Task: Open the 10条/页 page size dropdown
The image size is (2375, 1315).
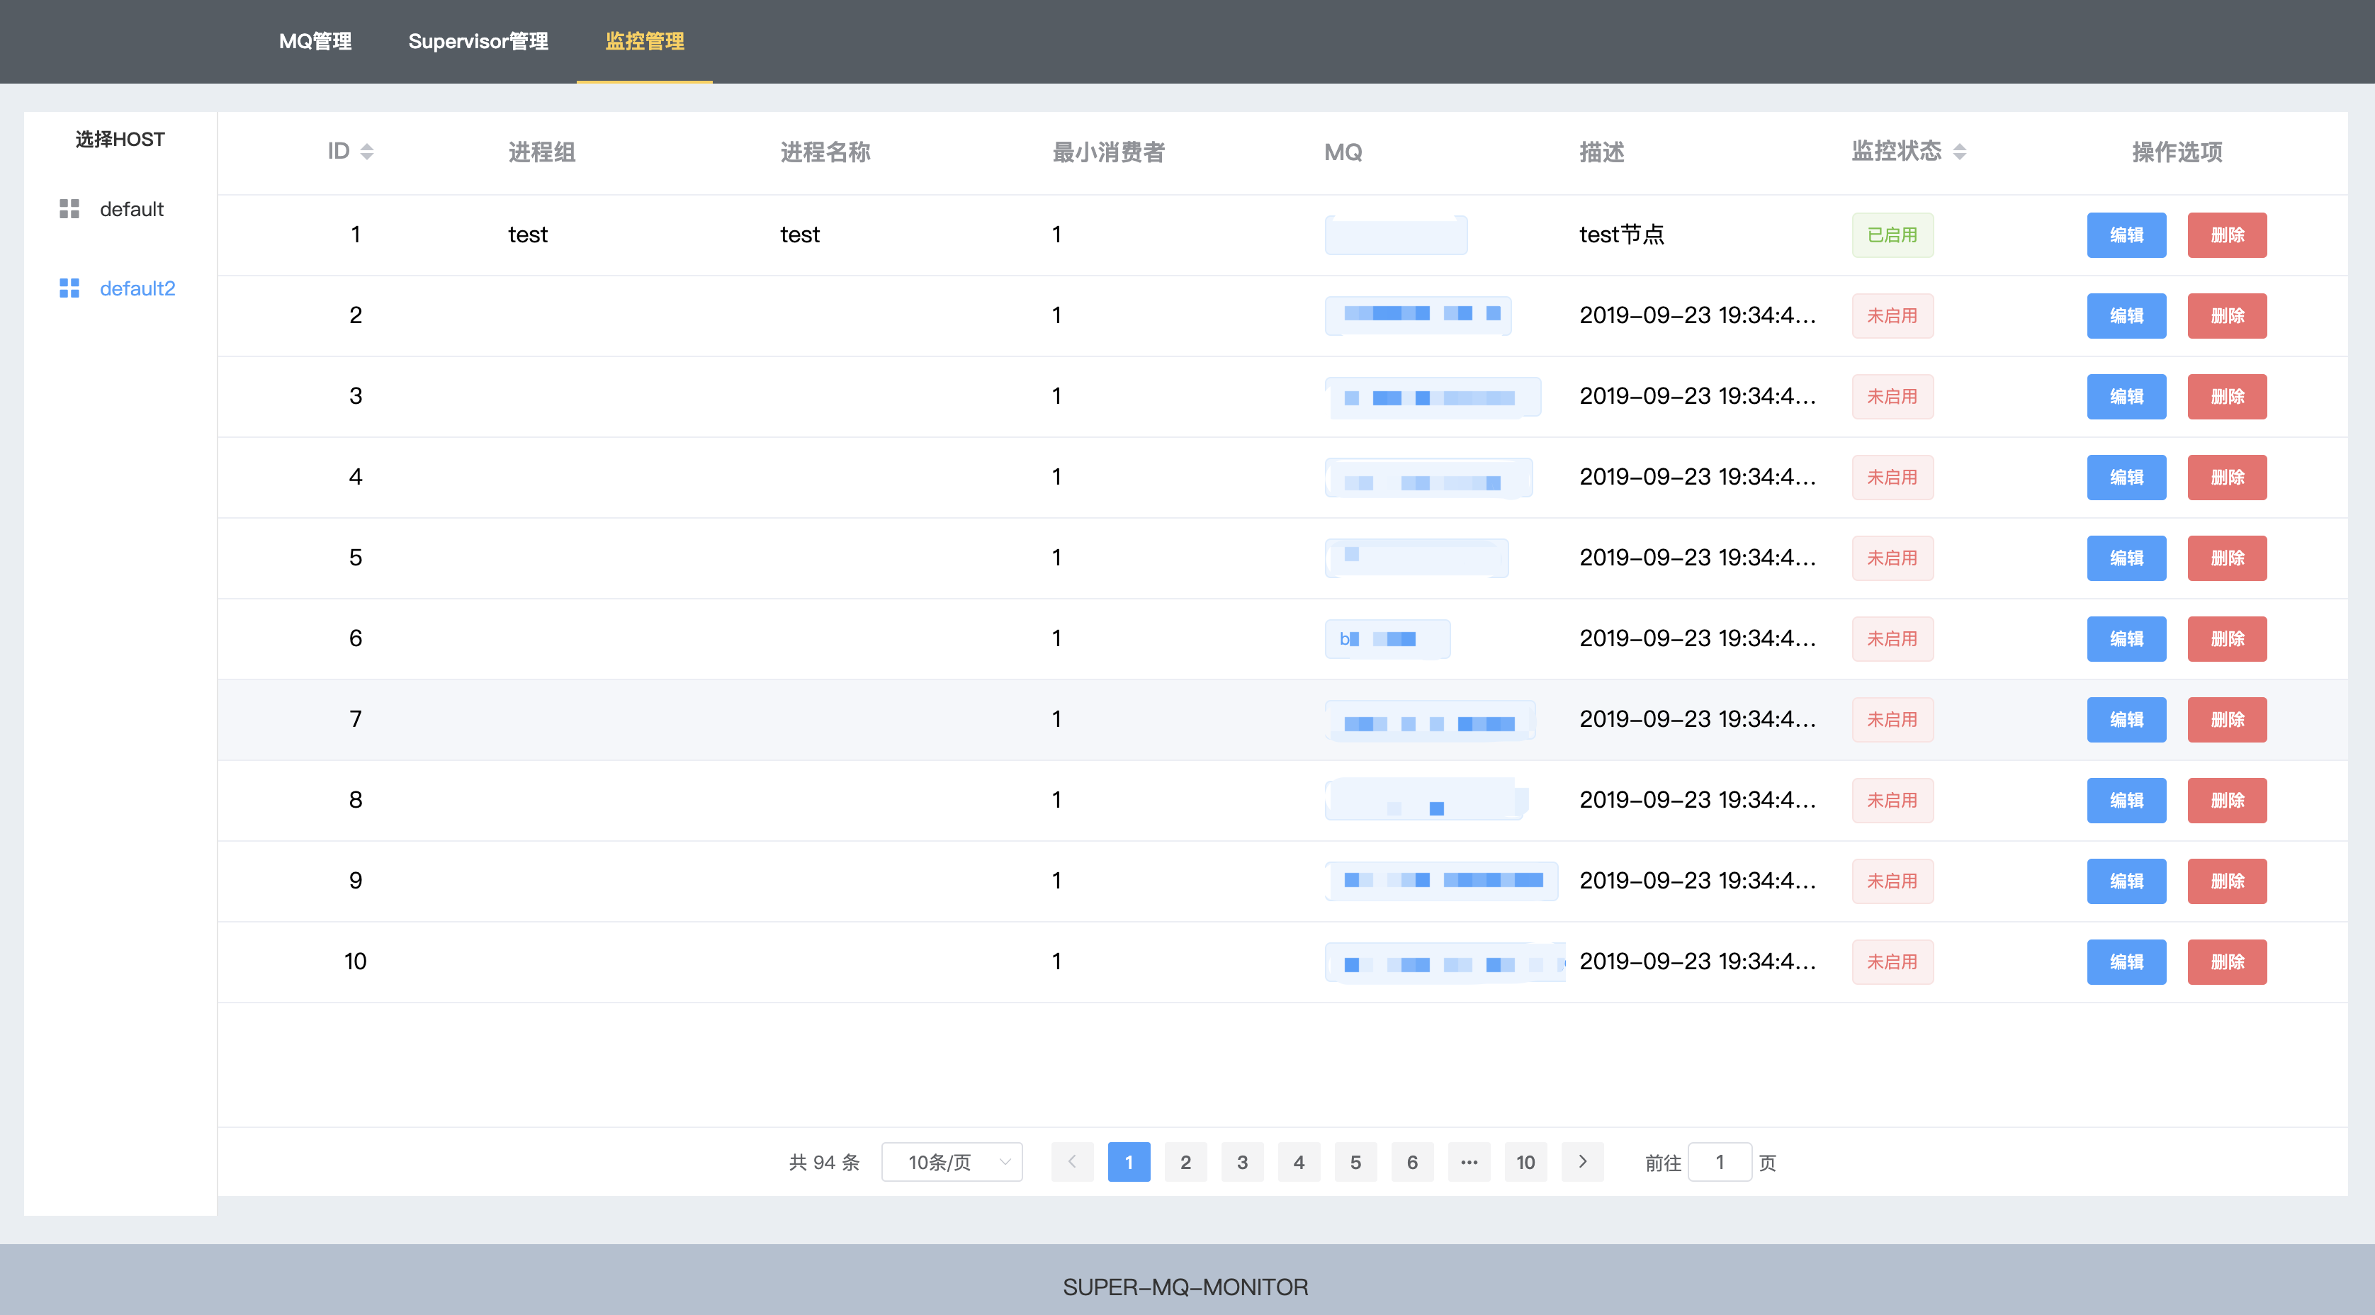Action: pyautogui.click(x=952, y=1162)
